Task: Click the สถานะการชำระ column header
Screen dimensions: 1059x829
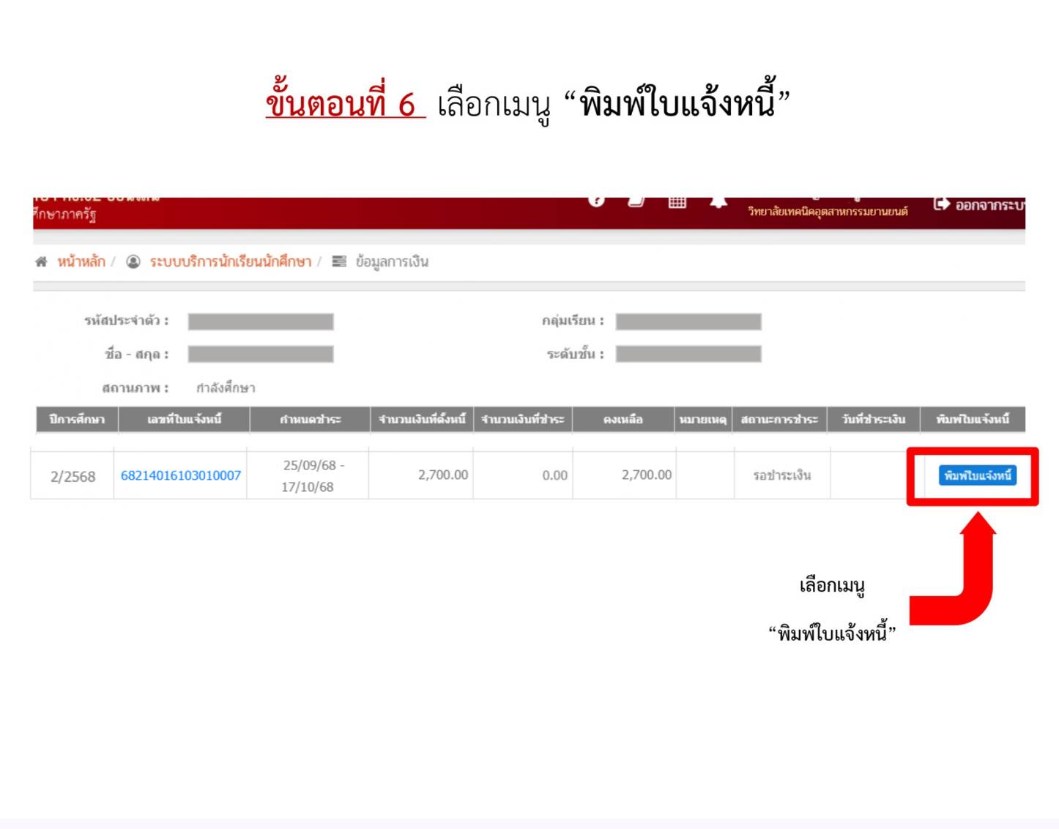Action: click(779, 420)
